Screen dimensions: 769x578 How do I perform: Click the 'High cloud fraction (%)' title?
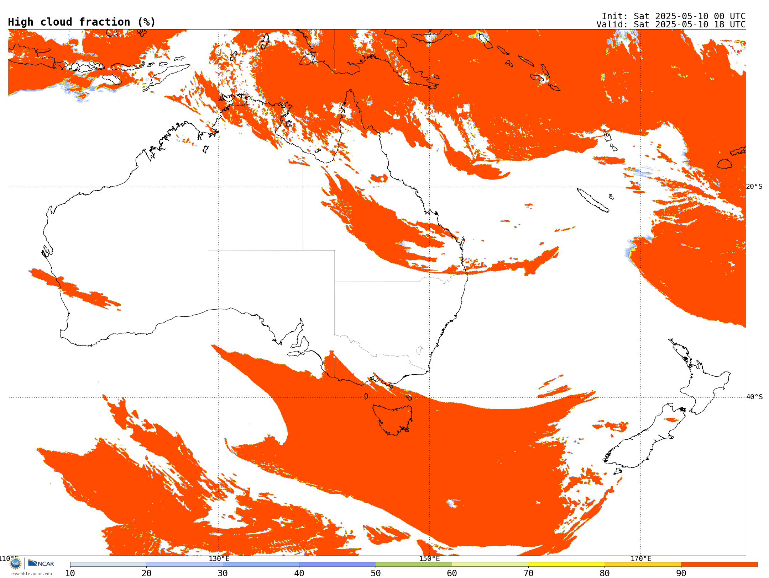tap(82, 22)
